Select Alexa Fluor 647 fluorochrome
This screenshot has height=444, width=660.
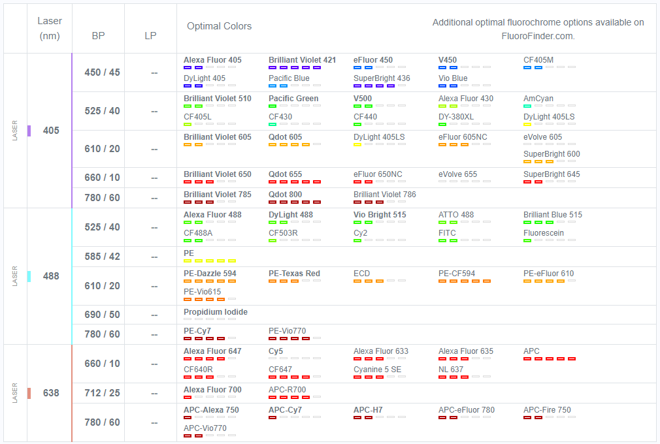tap(212, 351)
